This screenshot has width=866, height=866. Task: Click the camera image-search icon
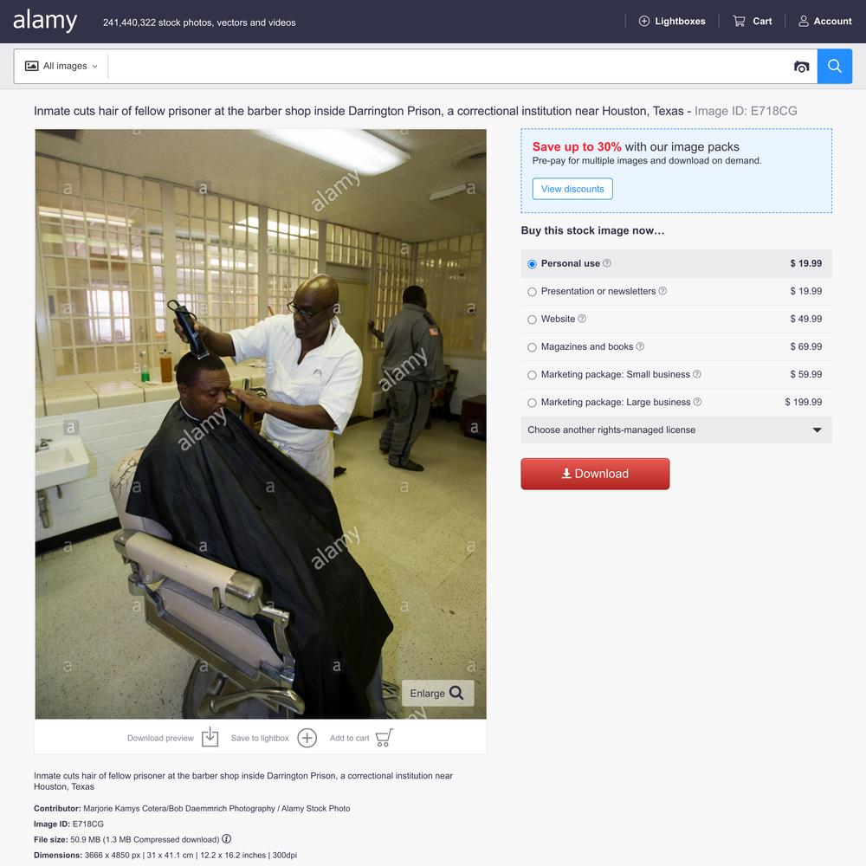[801, 67]
